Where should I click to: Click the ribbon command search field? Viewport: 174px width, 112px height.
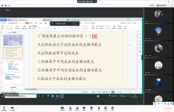(89, 23)
